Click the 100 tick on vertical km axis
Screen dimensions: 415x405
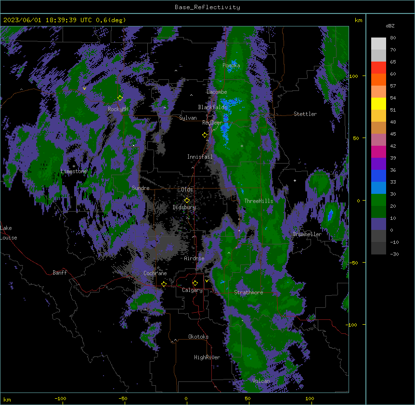coord(353,76)
